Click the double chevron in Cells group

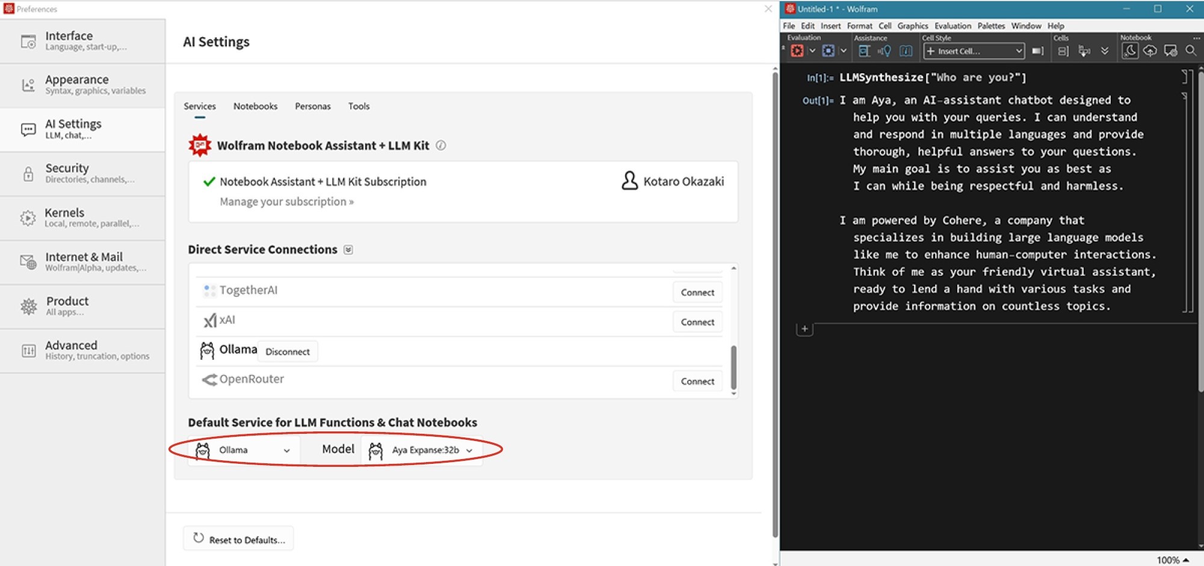pyautogui.click(x=1105, y=51)
